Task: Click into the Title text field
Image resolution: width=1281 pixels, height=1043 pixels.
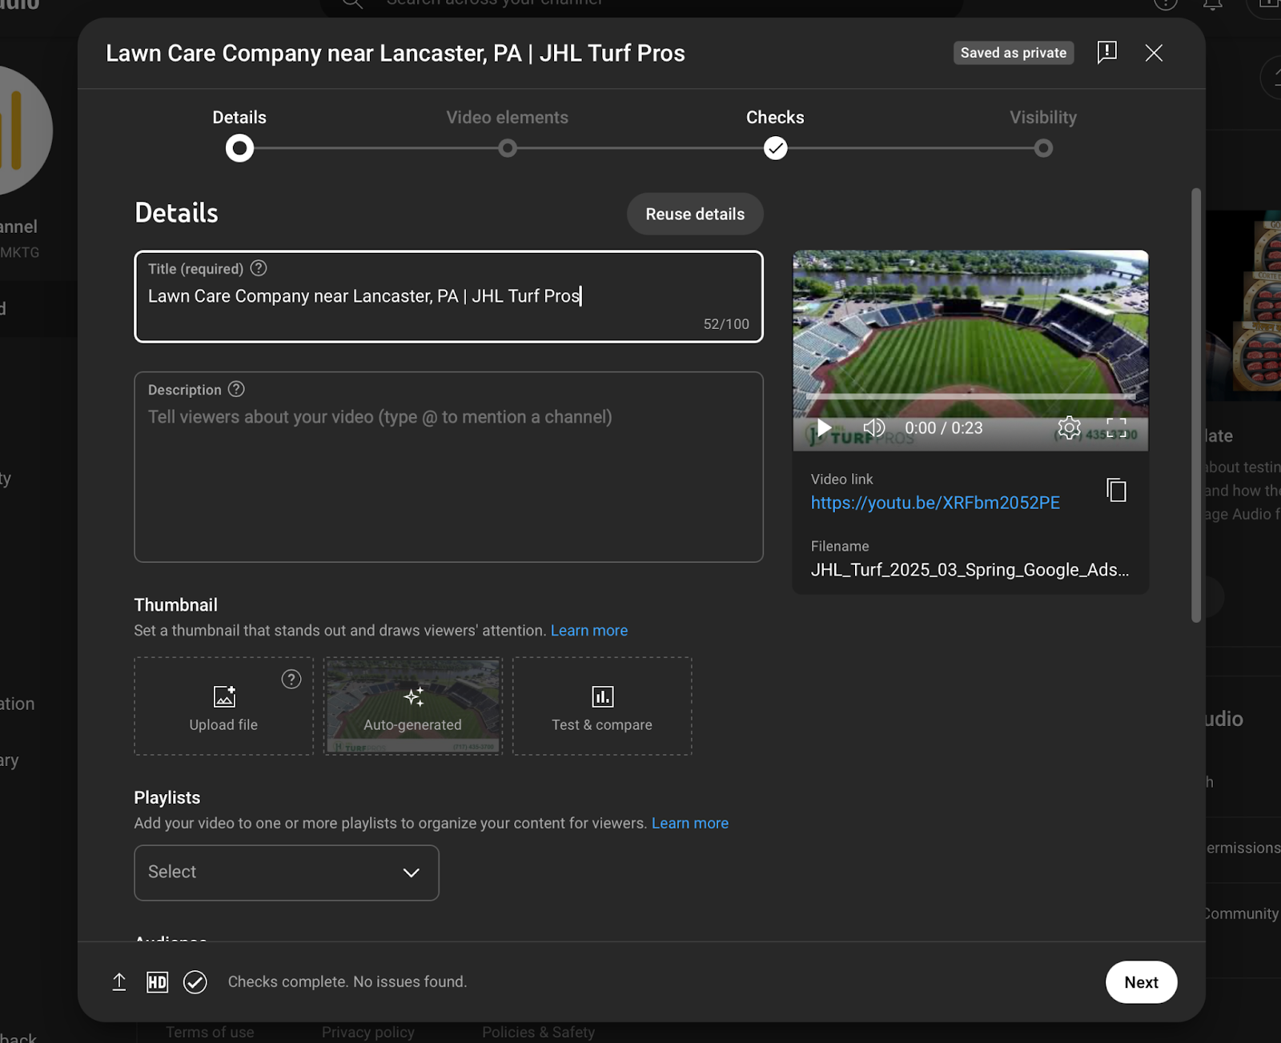Action: (448, 296)
